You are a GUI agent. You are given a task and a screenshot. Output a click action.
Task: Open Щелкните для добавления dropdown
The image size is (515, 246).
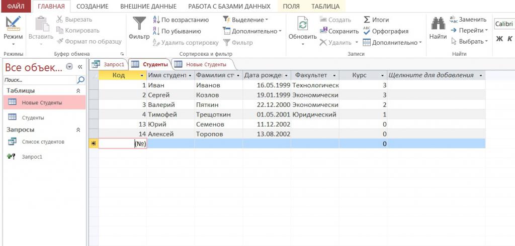pyautogui.click(x=481, y=75)
